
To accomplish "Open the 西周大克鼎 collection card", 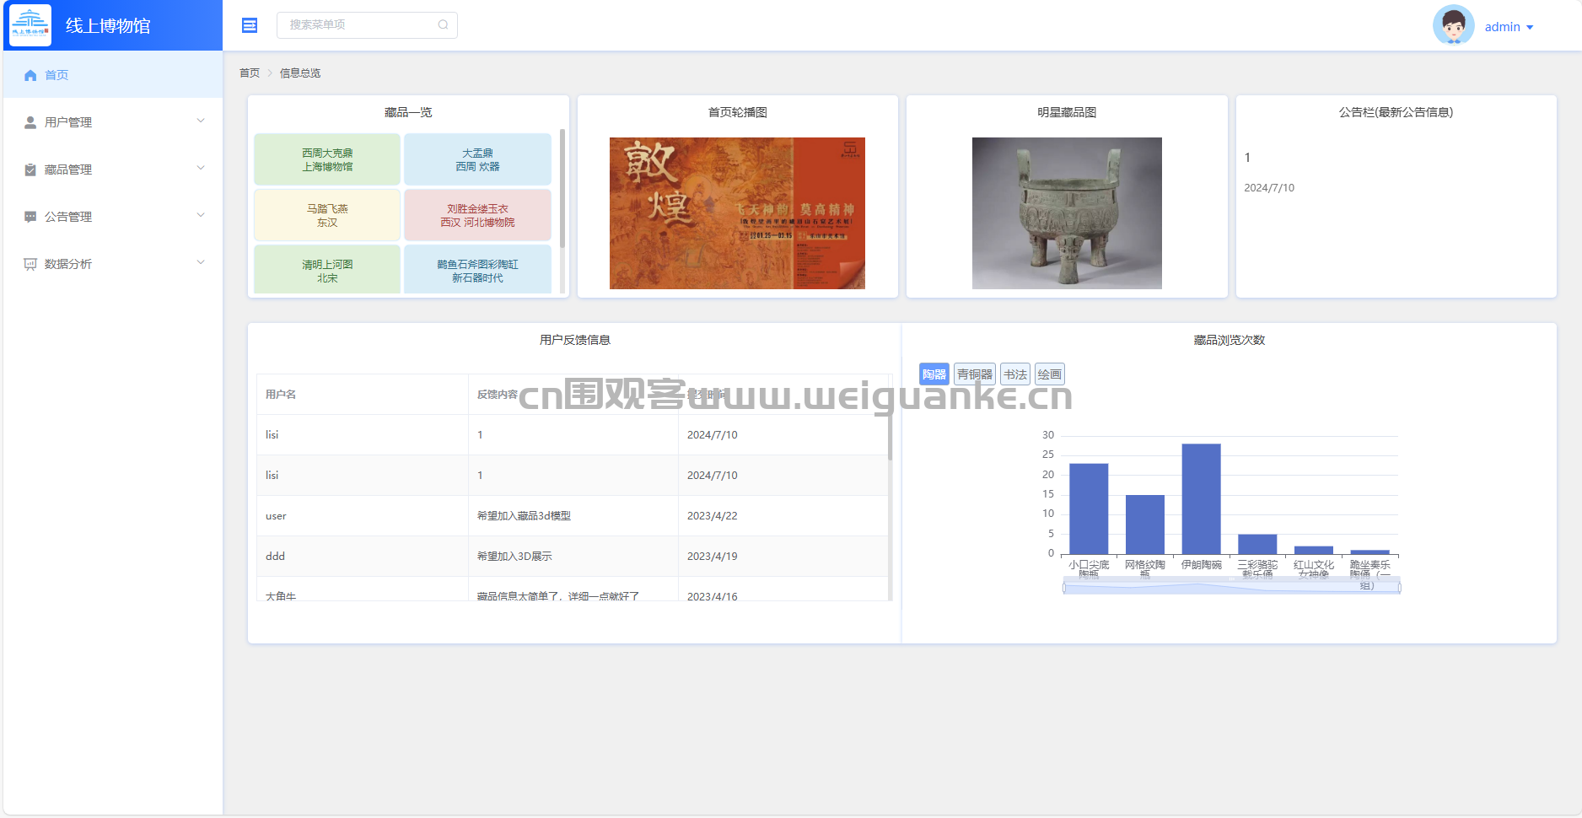I will (x=327, y=159).
